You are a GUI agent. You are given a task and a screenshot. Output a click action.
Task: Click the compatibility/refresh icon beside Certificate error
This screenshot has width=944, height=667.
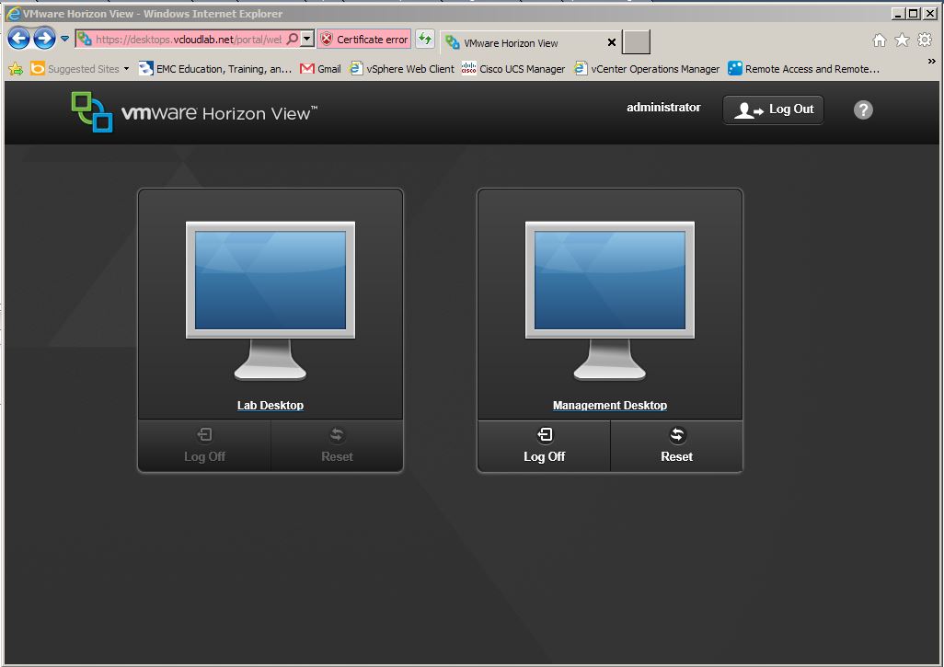click(425, 40)
